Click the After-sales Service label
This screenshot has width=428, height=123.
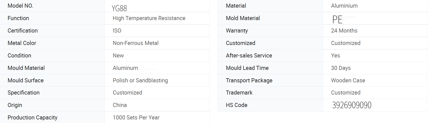point(249,56)
